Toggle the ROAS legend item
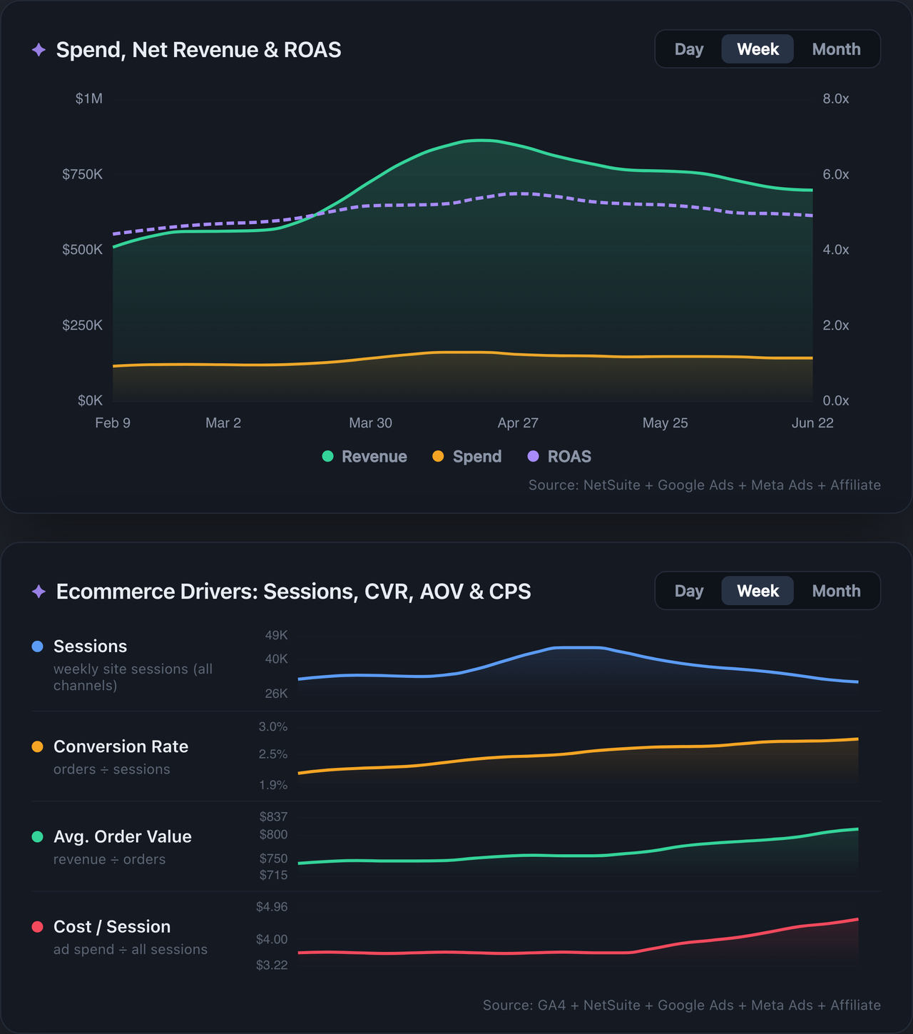 point(560,457)
